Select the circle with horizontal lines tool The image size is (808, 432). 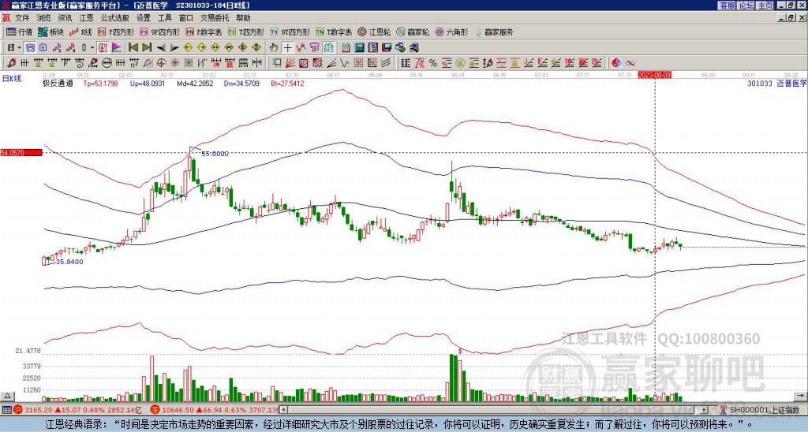pyautogui.click(x=107, y=63)
